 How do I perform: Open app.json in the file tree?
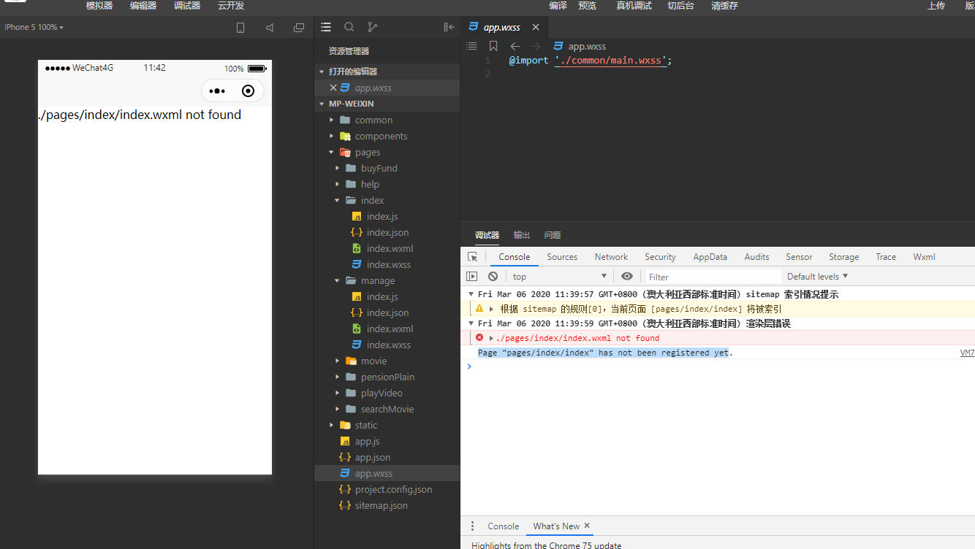click(x=373, y=457)
